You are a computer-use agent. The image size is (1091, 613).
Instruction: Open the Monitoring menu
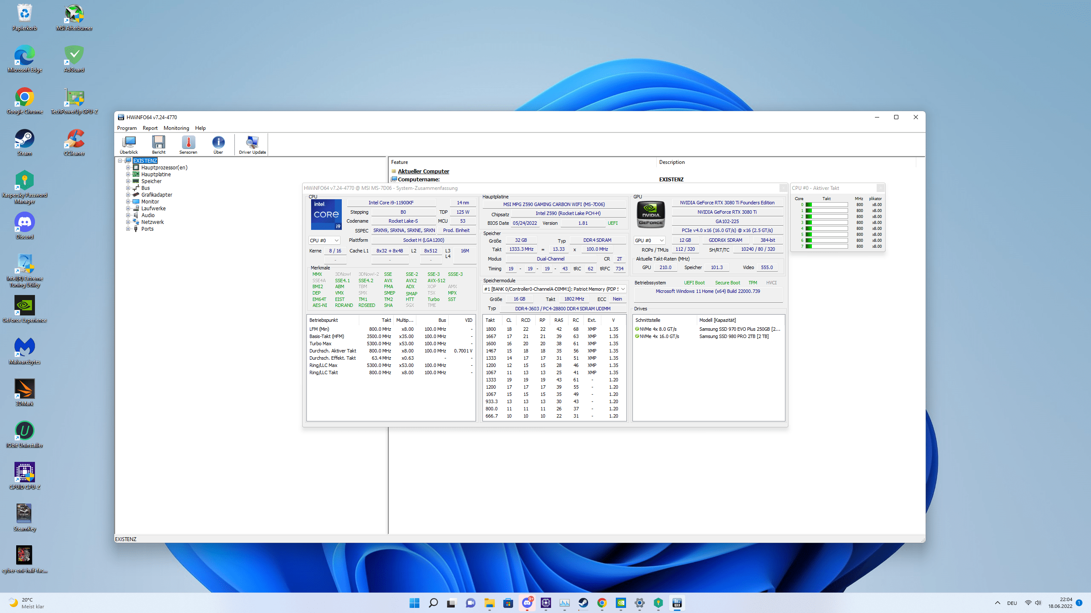[176, 128]
